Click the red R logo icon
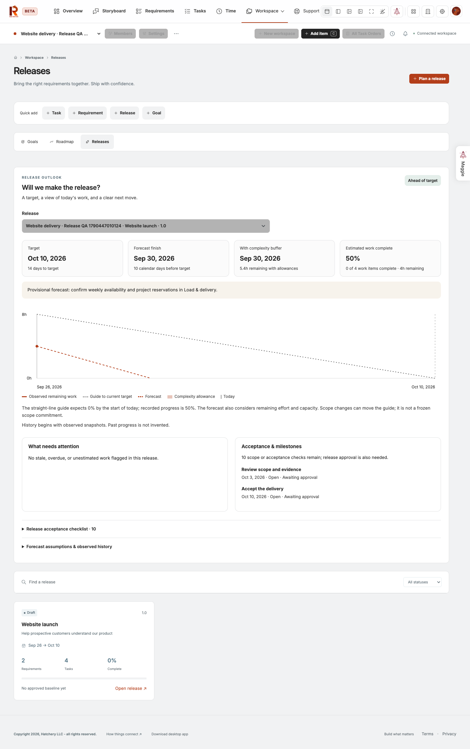Screen dimensions: 470x749 point(14,11)
